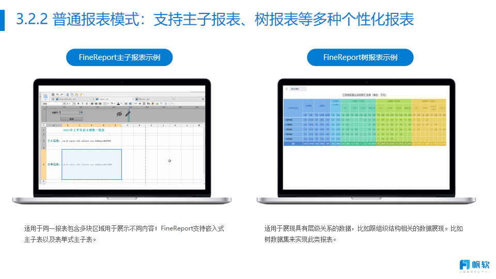Click the FineReport树报表示例 button
Image resolution: width=496 pixels, height=279 pixels.
360,57
